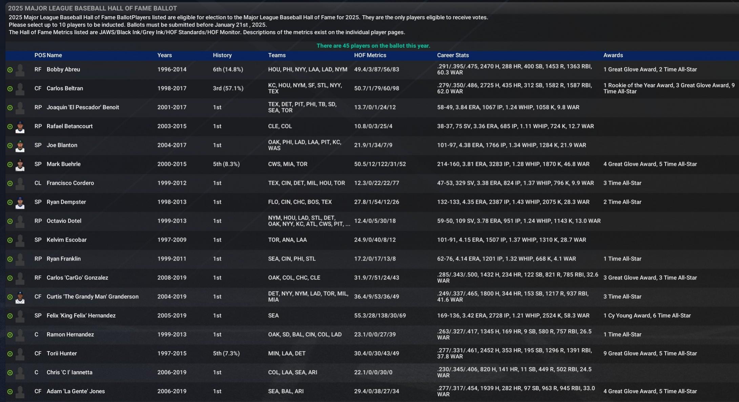The height and width of the screenshot is (402, 739).
Task: Click the green plus icon beside Kelvim Escobar
Action: click(x=10, y=240)
